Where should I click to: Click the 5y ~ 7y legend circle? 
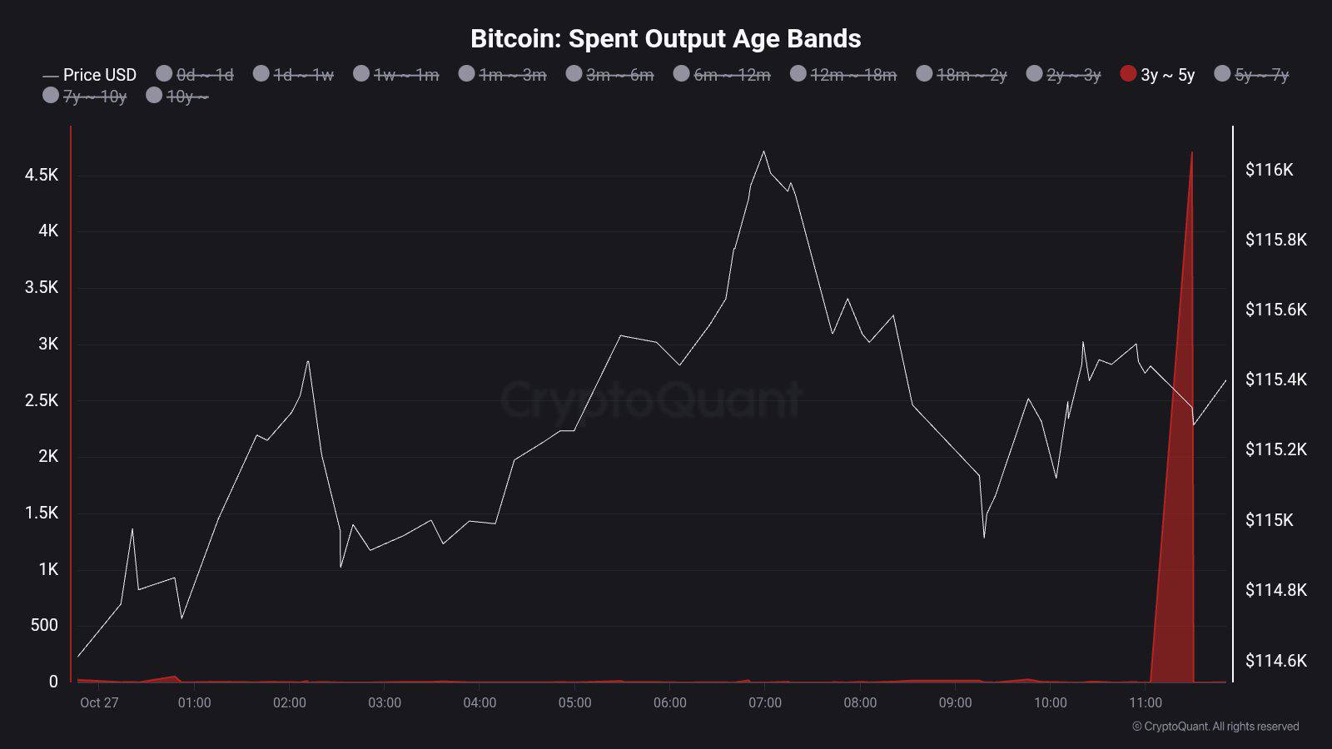(x=1222, y=74)
